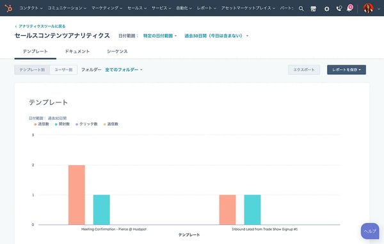384x244 pixels.
Task: Expand the マーケティング navigation menu
Action: [x=107, y=8]
